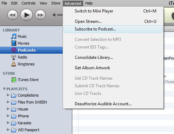Viewport: 174px width, 134px height.
Task: Expand the iPhone playlist folder arrow
Action: pyautogui.click(x=8, y=116)
